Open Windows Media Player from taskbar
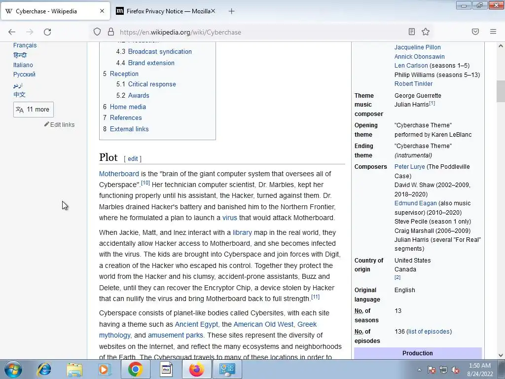Viewport: 505px width, 379px height. (105, 369)
